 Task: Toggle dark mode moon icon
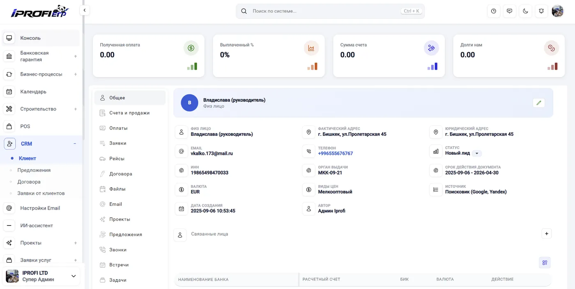click(x=526, y=11)
